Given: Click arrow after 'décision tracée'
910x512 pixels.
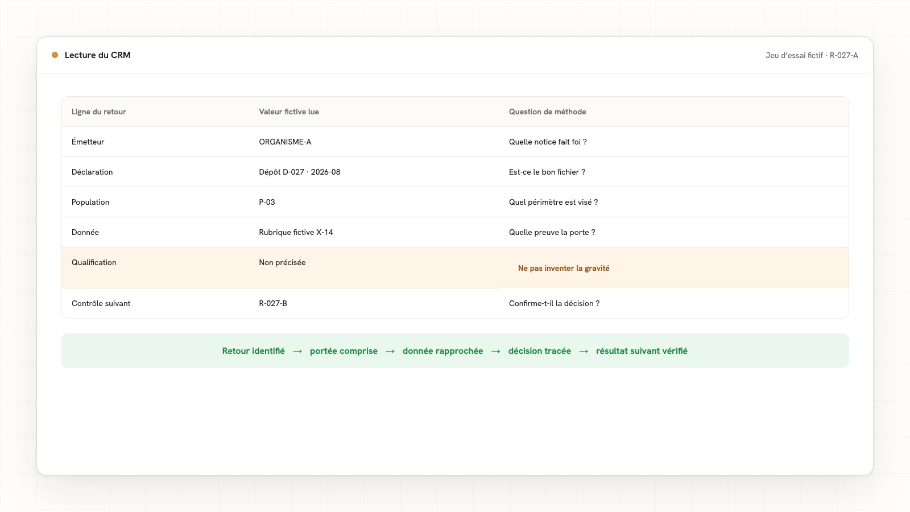Looking at the screenshot, I should [x=584, y=352].
